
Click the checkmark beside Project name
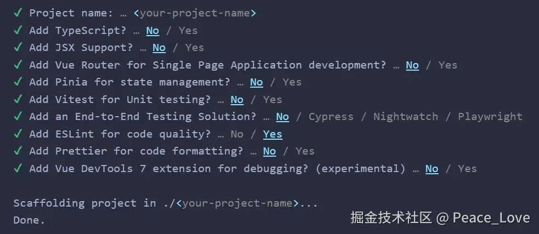pos(18,13)
